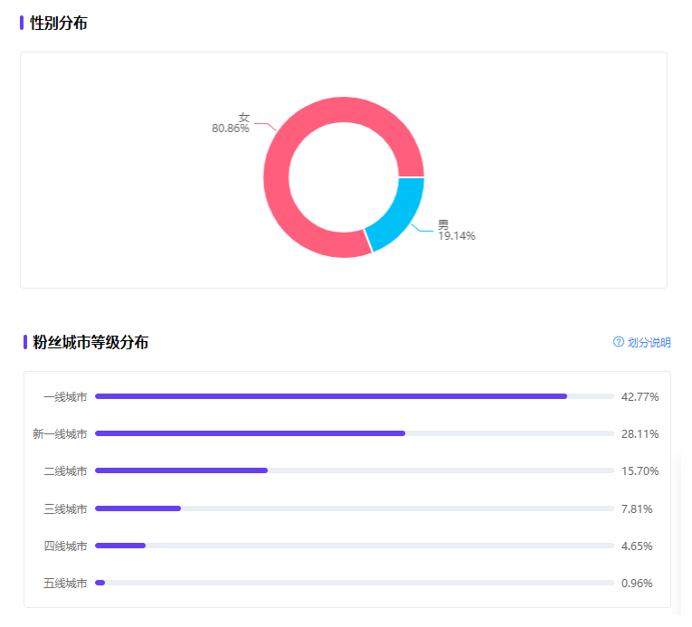
Task: Click the question mark help icon
Action: click(x=619, y=342)
